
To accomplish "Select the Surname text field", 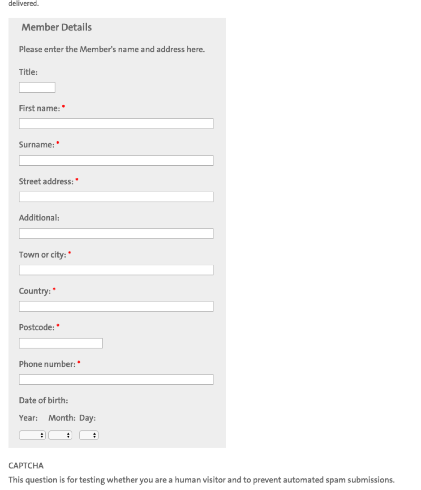I will pos(116,160).
